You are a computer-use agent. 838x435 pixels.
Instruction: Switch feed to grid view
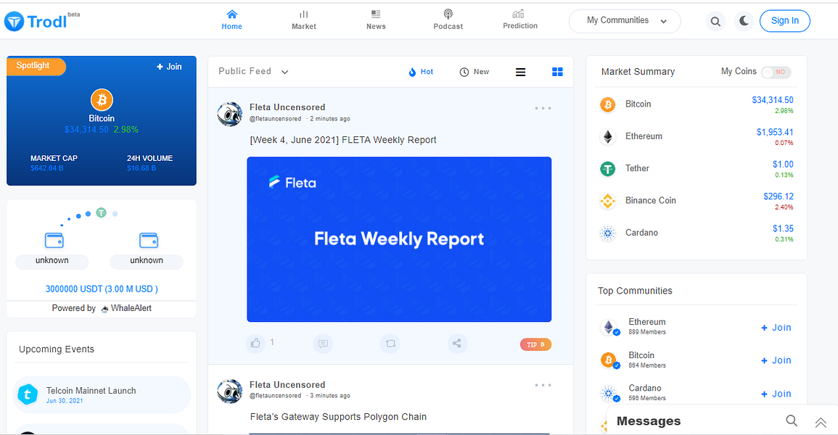557,72
